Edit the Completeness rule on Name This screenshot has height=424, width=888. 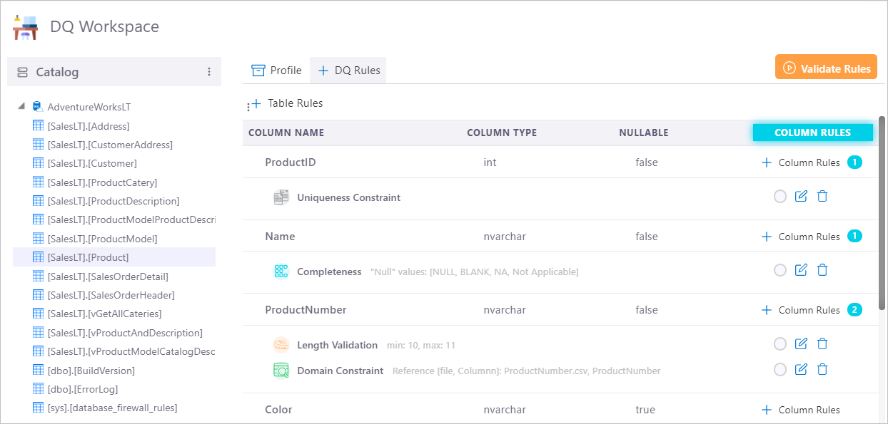coord(801,270)
